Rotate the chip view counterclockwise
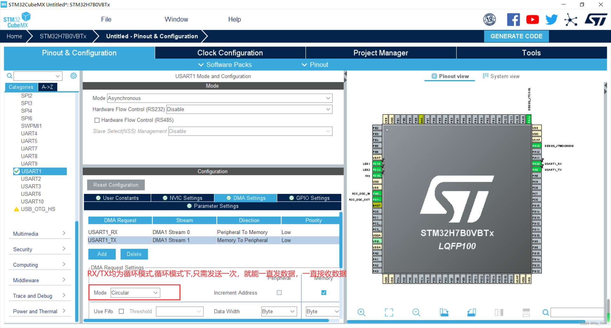This screenshot has width=611, height=328. pos(471,312)
